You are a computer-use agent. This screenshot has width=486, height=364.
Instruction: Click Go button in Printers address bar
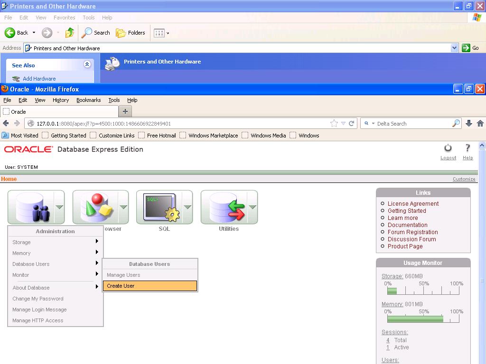point(470,48)
